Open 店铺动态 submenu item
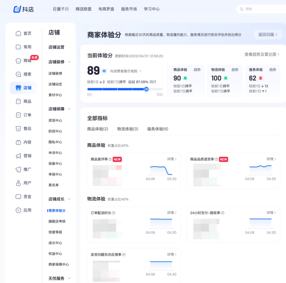This screenshot has height=283, width=286. (x=55, y=84)
